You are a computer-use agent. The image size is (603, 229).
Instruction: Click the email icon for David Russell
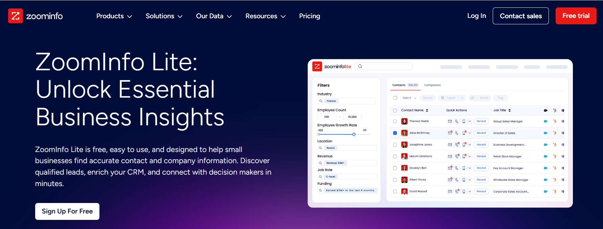tap(450, 192)
